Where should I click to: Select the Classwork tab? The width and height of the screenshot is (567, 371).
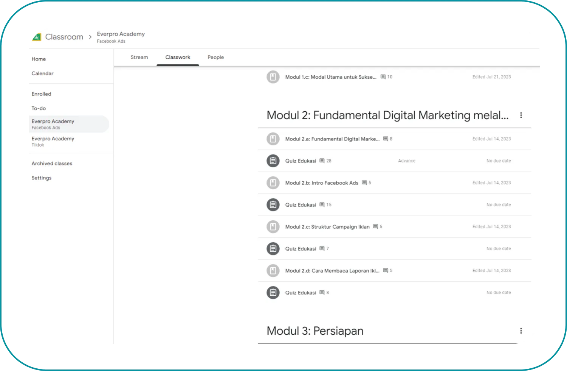coord(178,57)
